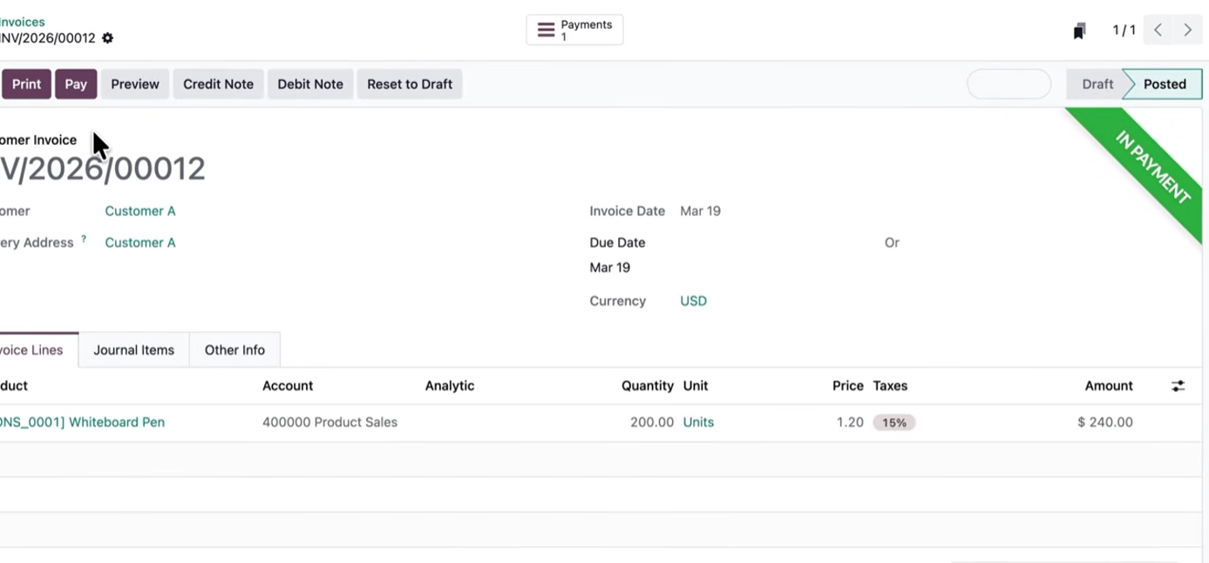Click the 15% tax tag

pos(893,423)
